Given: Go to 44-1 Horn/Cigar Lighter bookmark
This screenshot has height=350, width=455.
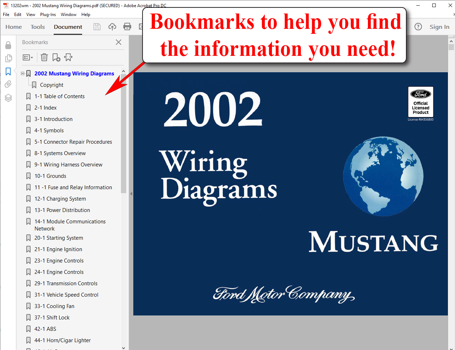Looking at the screenshot, I should pos(63,340).
